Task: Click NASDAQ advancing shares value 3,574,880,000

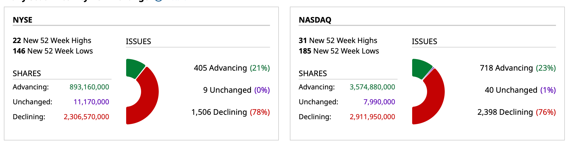Action: tap(372, 87)
